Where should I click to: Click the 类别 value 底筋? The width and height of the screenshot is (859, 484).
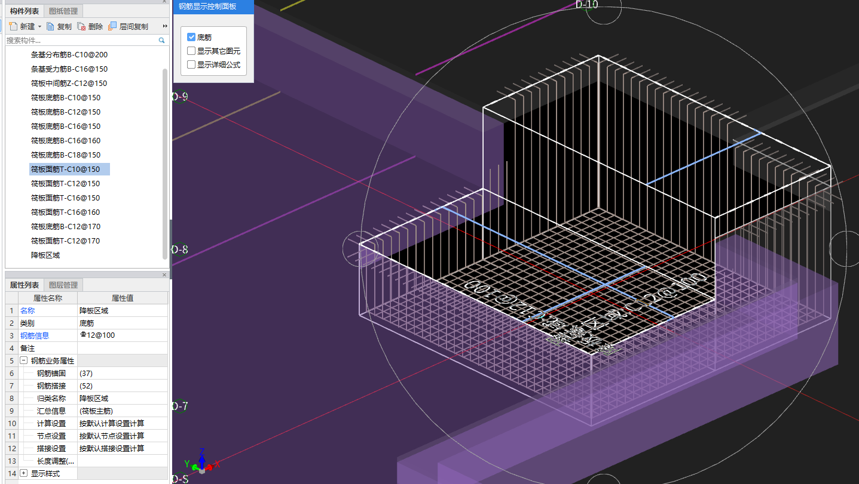point(123,323)
